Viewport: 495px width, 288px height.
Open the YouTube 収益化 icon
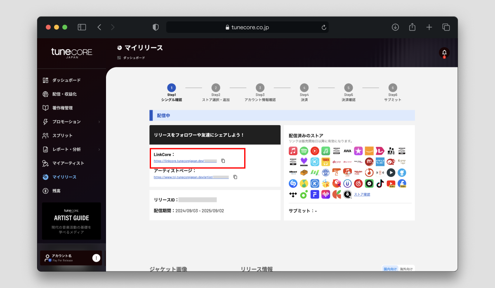(391, 183)
